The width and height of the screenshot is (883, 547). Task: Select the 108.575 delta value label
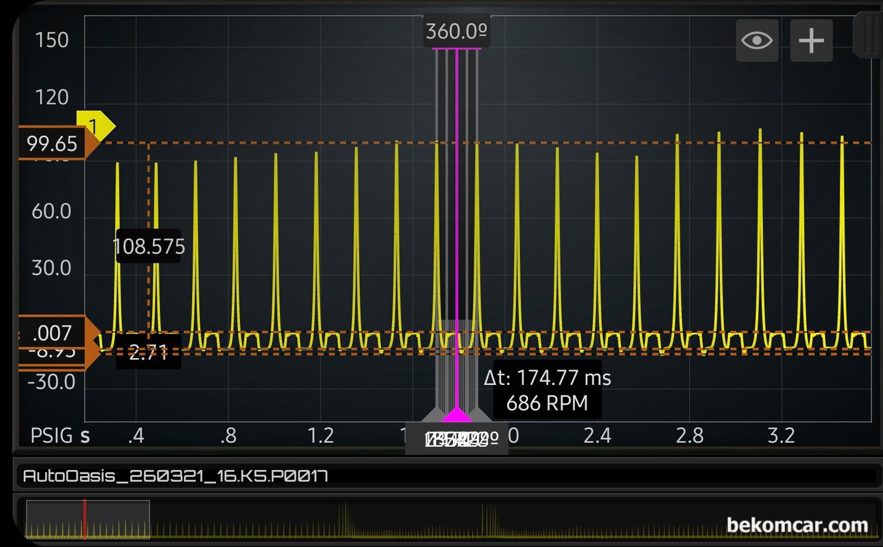point(149,246)
